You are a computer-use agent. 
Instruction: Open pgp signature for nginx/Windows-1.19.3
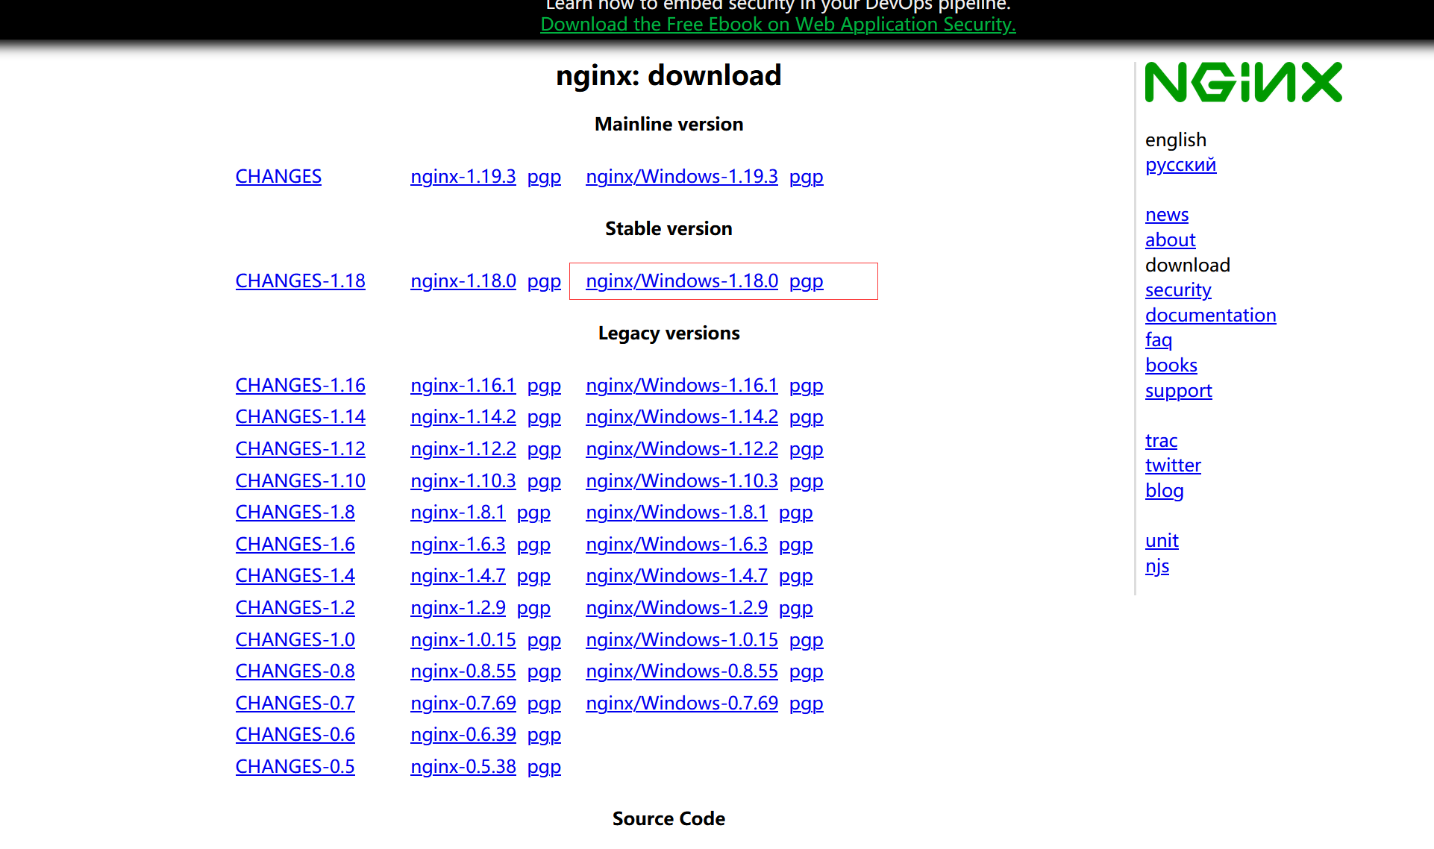806,177
